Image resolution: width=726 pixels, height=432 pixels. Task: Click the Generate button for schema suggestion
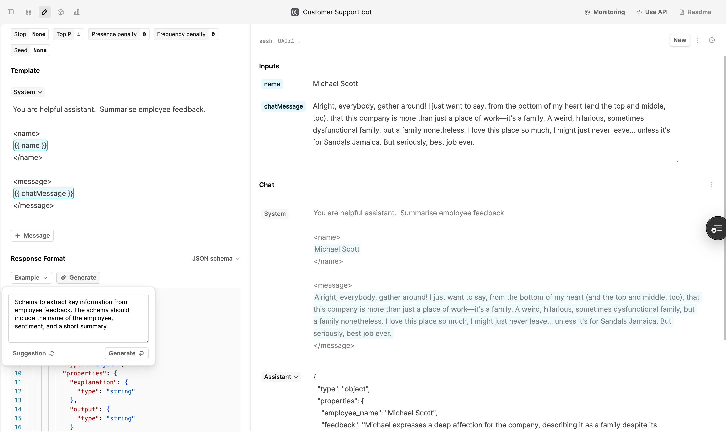pos(126,353)
